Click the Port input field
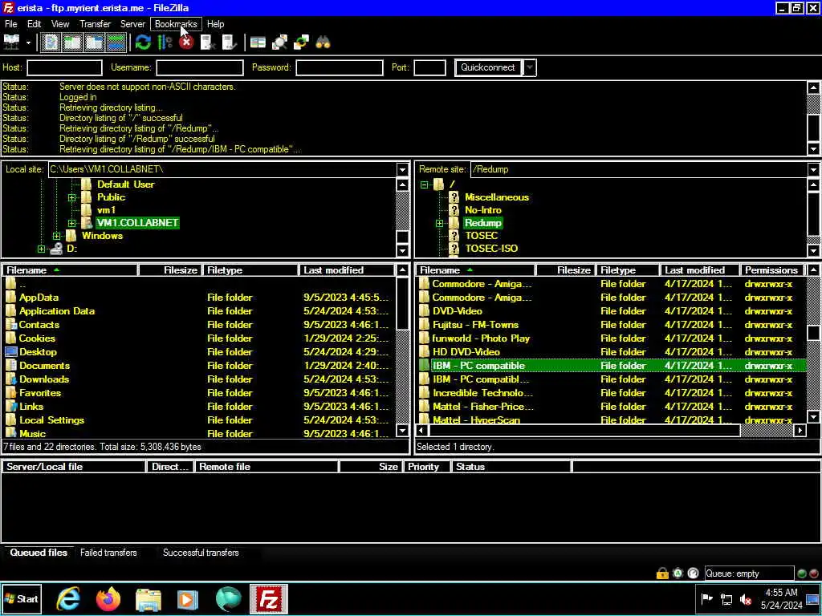 pos(429,67)
